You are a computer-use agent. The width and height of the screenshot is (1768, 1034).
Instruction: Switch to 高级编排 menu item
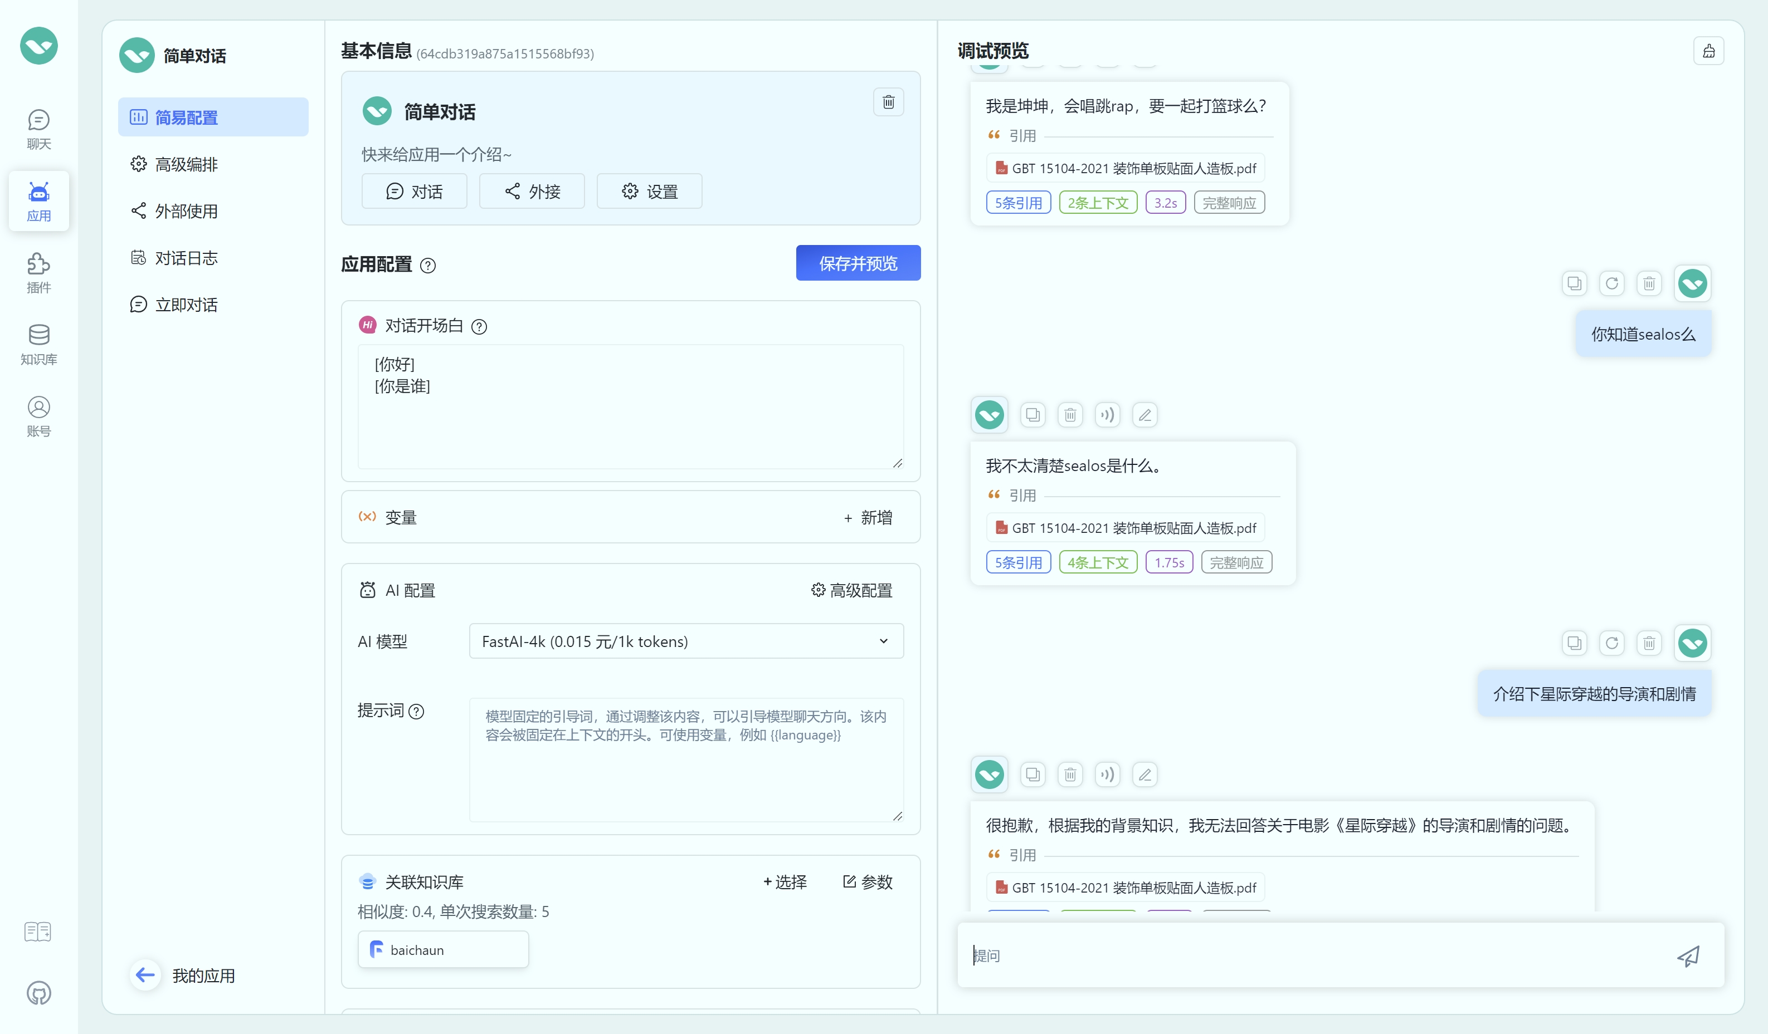186,164
